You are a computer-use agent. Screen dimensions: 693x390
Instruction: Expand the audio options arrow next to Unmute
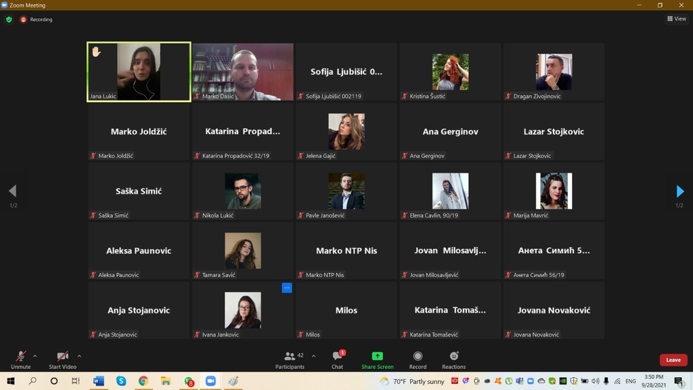(x=35, y=356)
